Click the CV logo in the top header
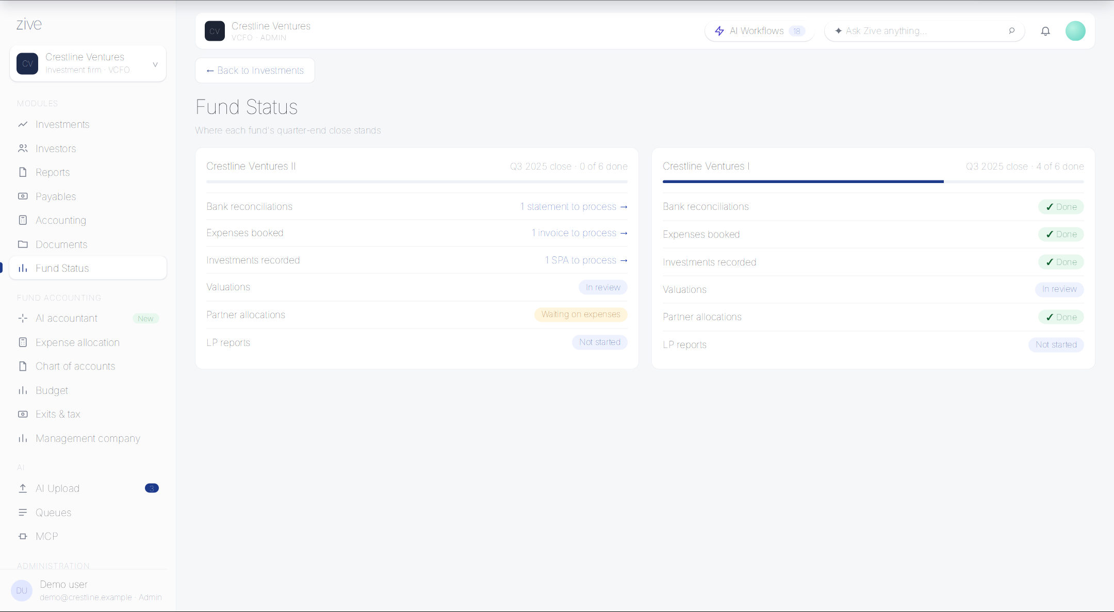The image size is (1114, 612). tap(215, 31)
